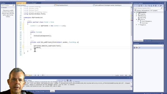Click the Properties panel auto-hide pin
The width and height of the screenshot is (167, 94).
[161, 43]
